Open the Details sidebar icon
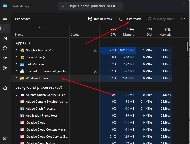The width and height of the screenshot is (190, 144). click(x=5, y=78)
